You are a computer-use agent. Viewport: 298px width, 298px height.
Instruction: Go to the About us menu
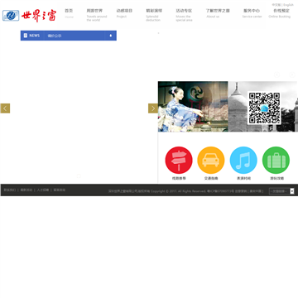[218, 13]
